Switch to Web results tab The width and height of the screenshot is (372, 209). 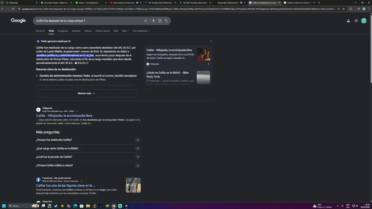pos(116,31)
